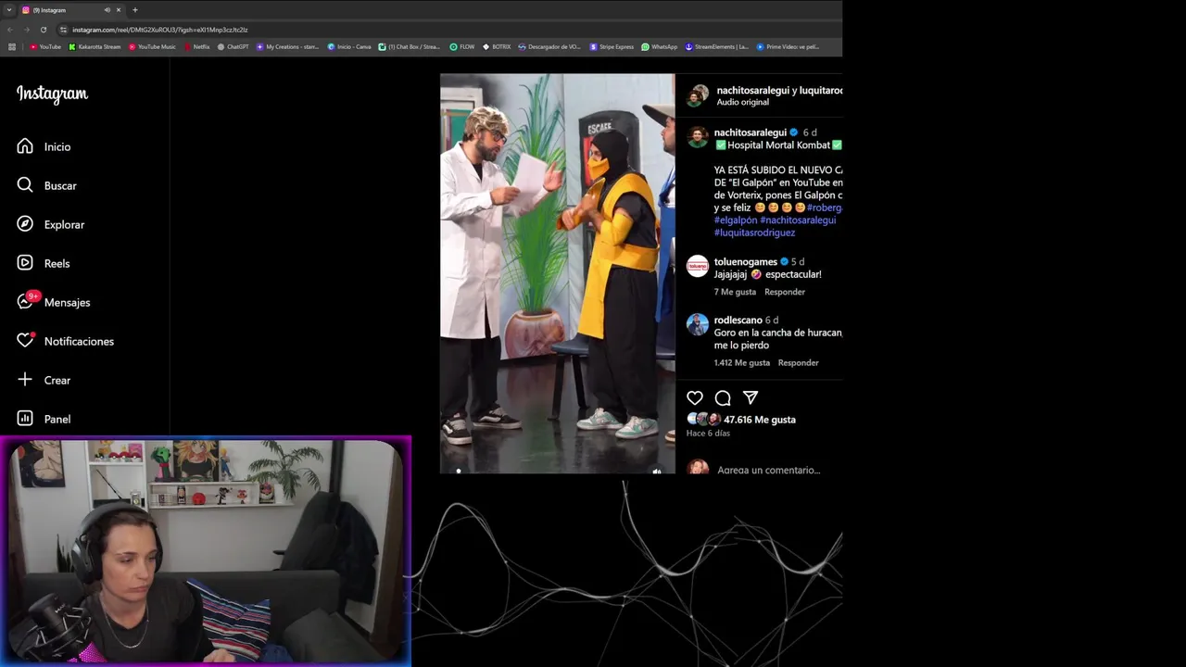This screenshot has height=667, width=1186.
Task: Go back with browser back arrow
Action: 10,30
